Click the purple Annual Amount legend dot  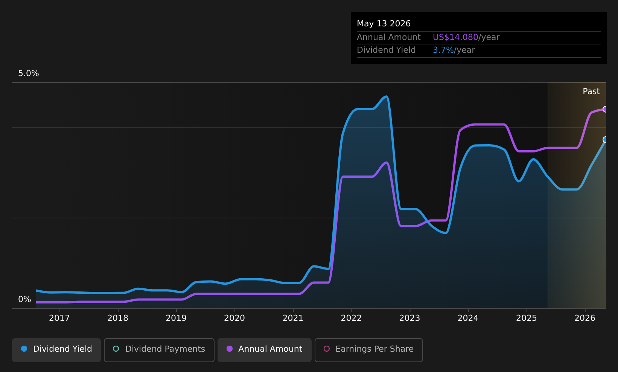(x=229, y=349)
